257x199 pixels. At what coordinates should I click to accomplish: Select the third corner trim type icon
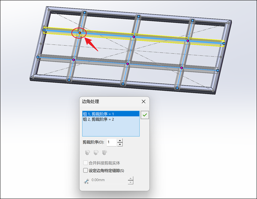pyautogui.click(x=104, y=153)
